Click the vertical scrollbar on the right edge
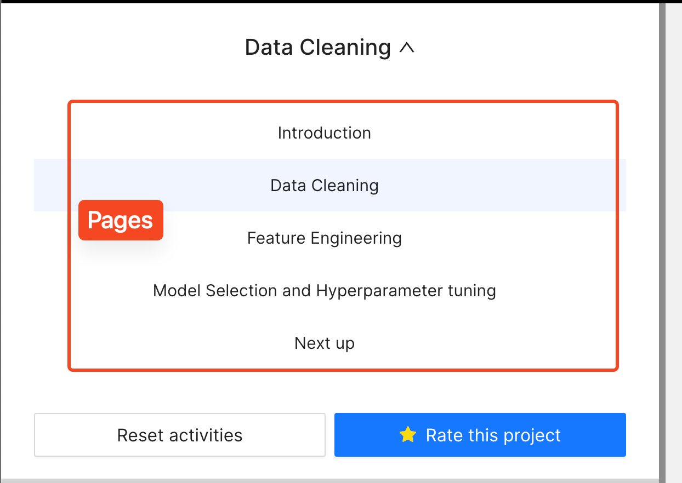The image size is (682, 483). click(x=662, y=241)
